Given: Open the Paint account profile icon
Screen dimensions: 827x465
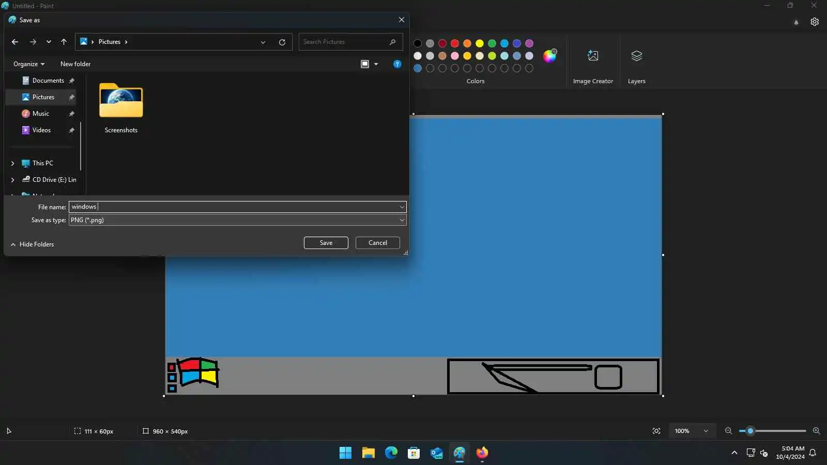Looking at the screenshot, I should [x=796, y=22].
